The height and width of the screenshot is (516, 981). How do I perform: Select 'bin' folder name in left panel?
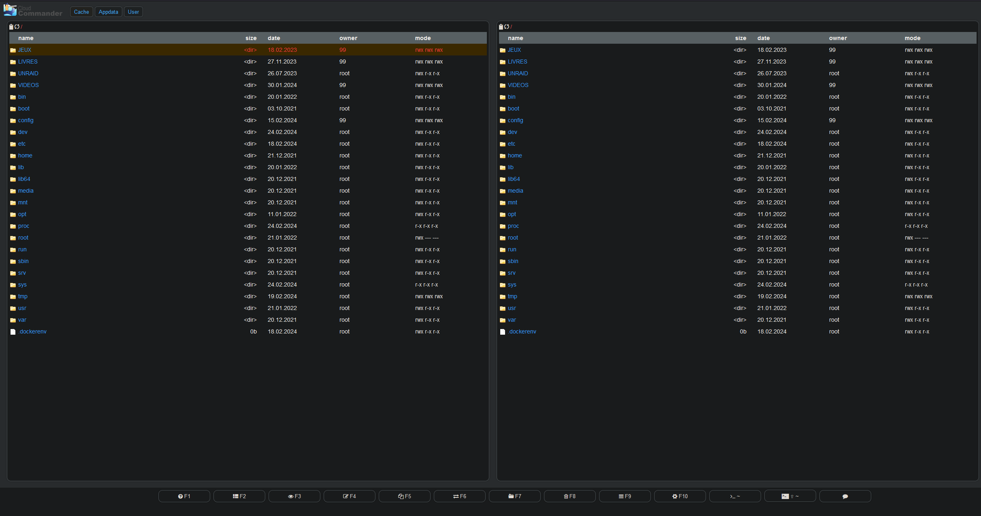(x=22, y=97)
